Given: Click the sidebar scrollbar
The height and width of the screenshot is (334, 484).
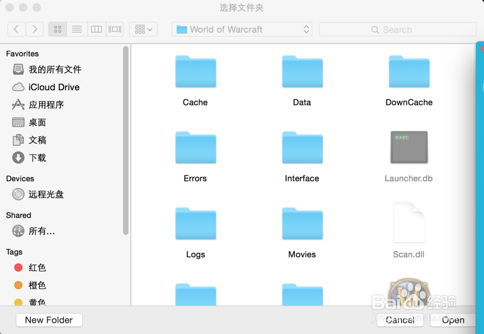Looking at the screenshot, I should pyautogui.click(x=126, y=141).
